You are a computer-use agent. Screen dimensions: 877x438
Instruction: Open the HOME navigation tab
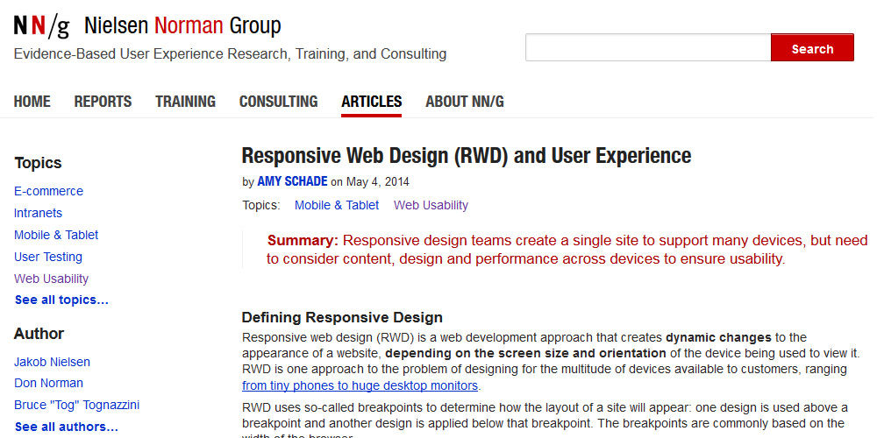[x=32, y=102]
